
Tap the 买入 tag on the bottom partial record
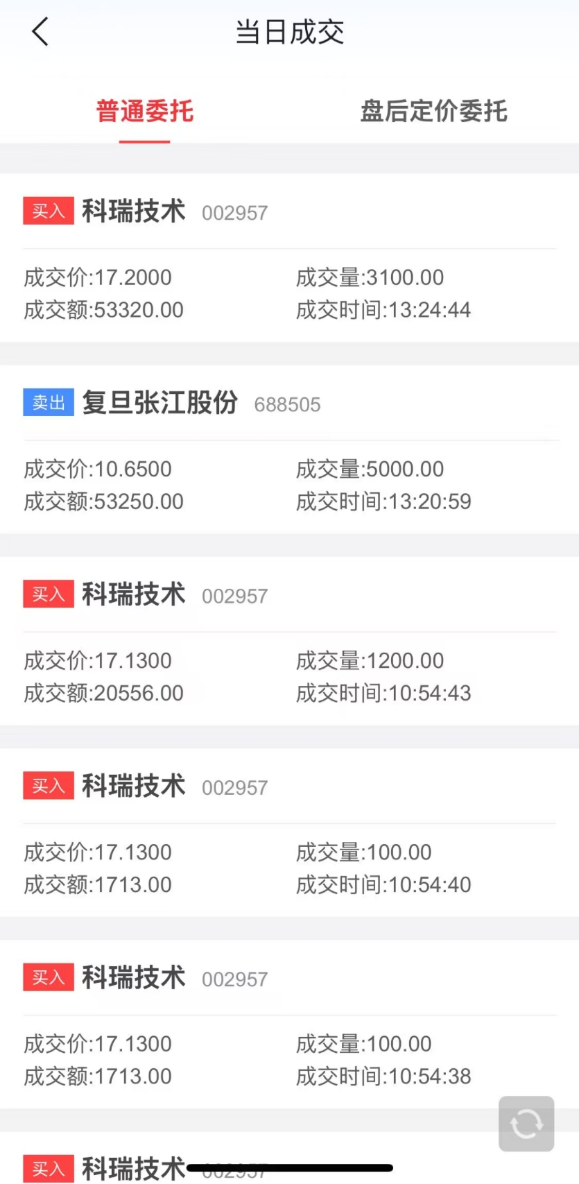(x=48, y=1169)
